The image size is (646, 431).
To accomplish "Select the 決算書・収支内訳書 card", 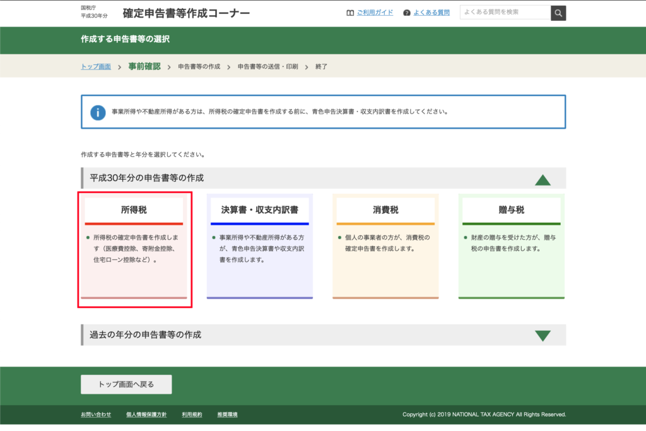I will click(x=259, y=246).
